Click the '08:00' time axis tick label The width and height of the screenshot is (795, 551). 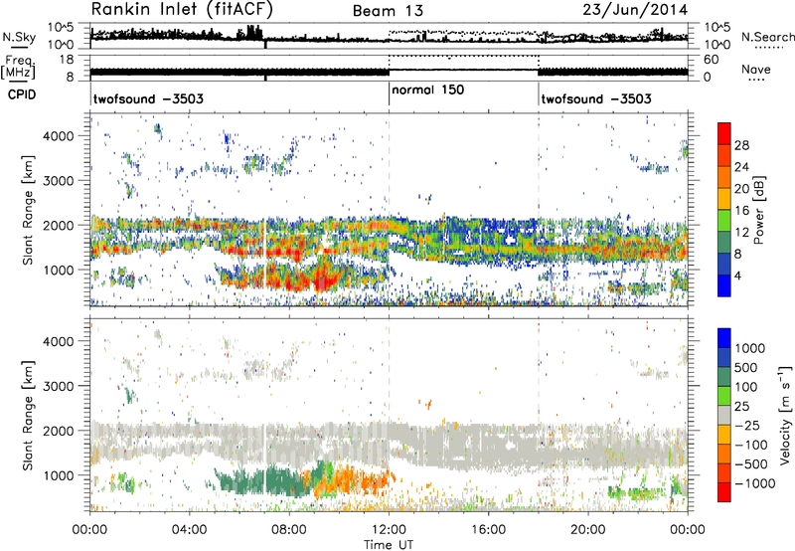pos(289,530)
